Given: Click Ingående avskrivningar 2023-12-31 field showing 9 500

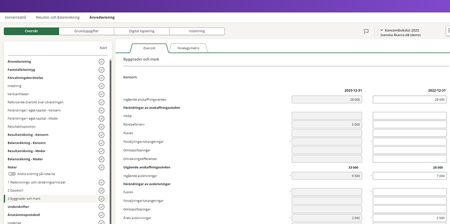Looking at the screenshot, I should pos(327,176).
